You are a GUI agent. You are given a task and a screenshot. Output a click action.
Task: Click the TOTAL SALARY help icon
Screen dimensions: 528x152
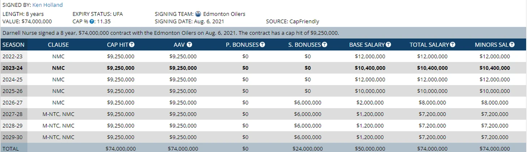pos(452,45)
